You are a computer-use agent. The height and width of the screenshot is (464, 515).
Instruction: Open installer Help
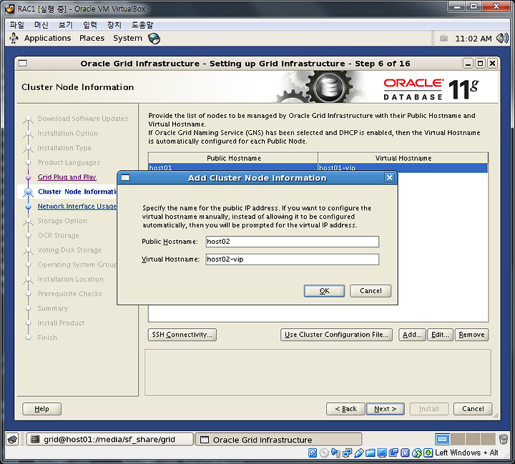[41, 409]
